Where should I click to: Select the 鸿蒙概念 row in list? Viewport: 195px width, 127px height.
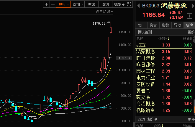coord(164,52)
